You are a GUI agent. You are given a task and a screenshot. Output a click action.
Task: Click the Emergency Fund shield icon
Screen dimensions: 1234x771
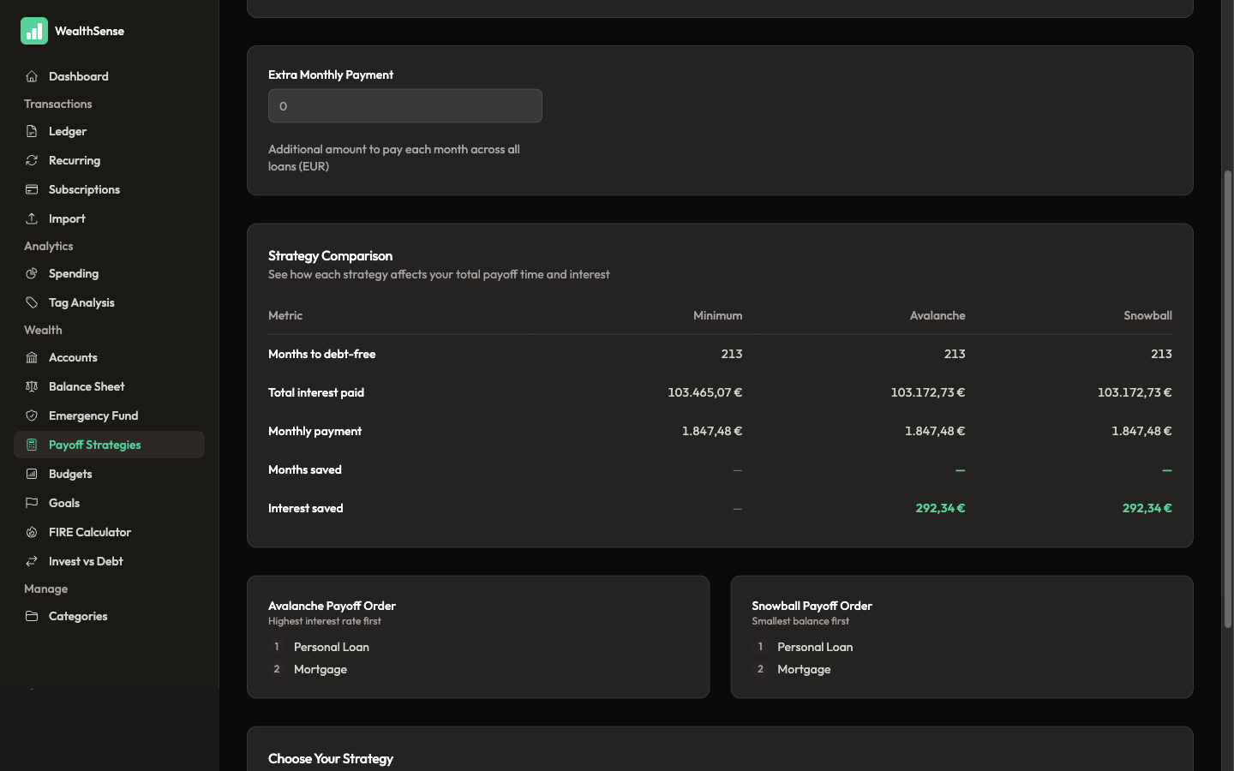tap(32, 415)
